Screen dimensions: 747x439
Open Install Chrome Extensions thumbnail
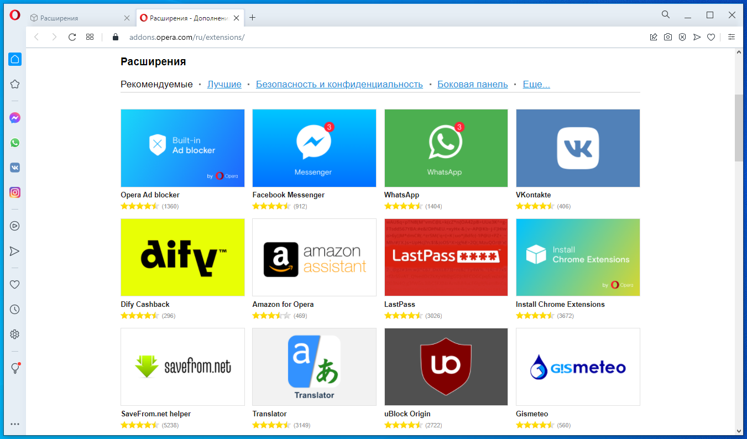click(578, 257)
